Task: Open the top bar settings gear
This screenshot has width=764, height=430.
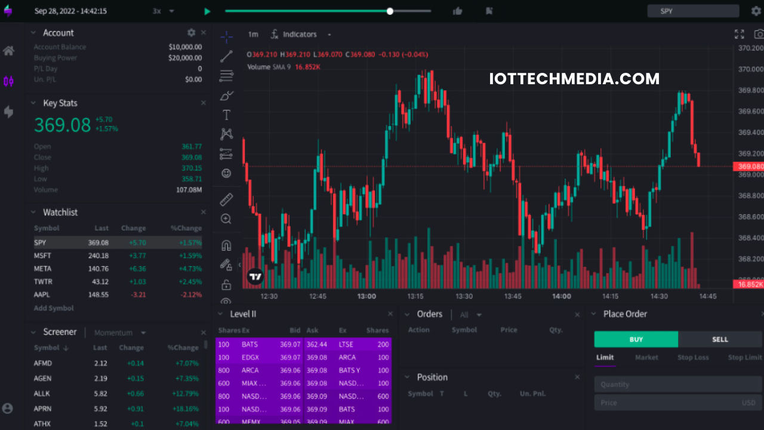Action: click(x=756, y=11)
